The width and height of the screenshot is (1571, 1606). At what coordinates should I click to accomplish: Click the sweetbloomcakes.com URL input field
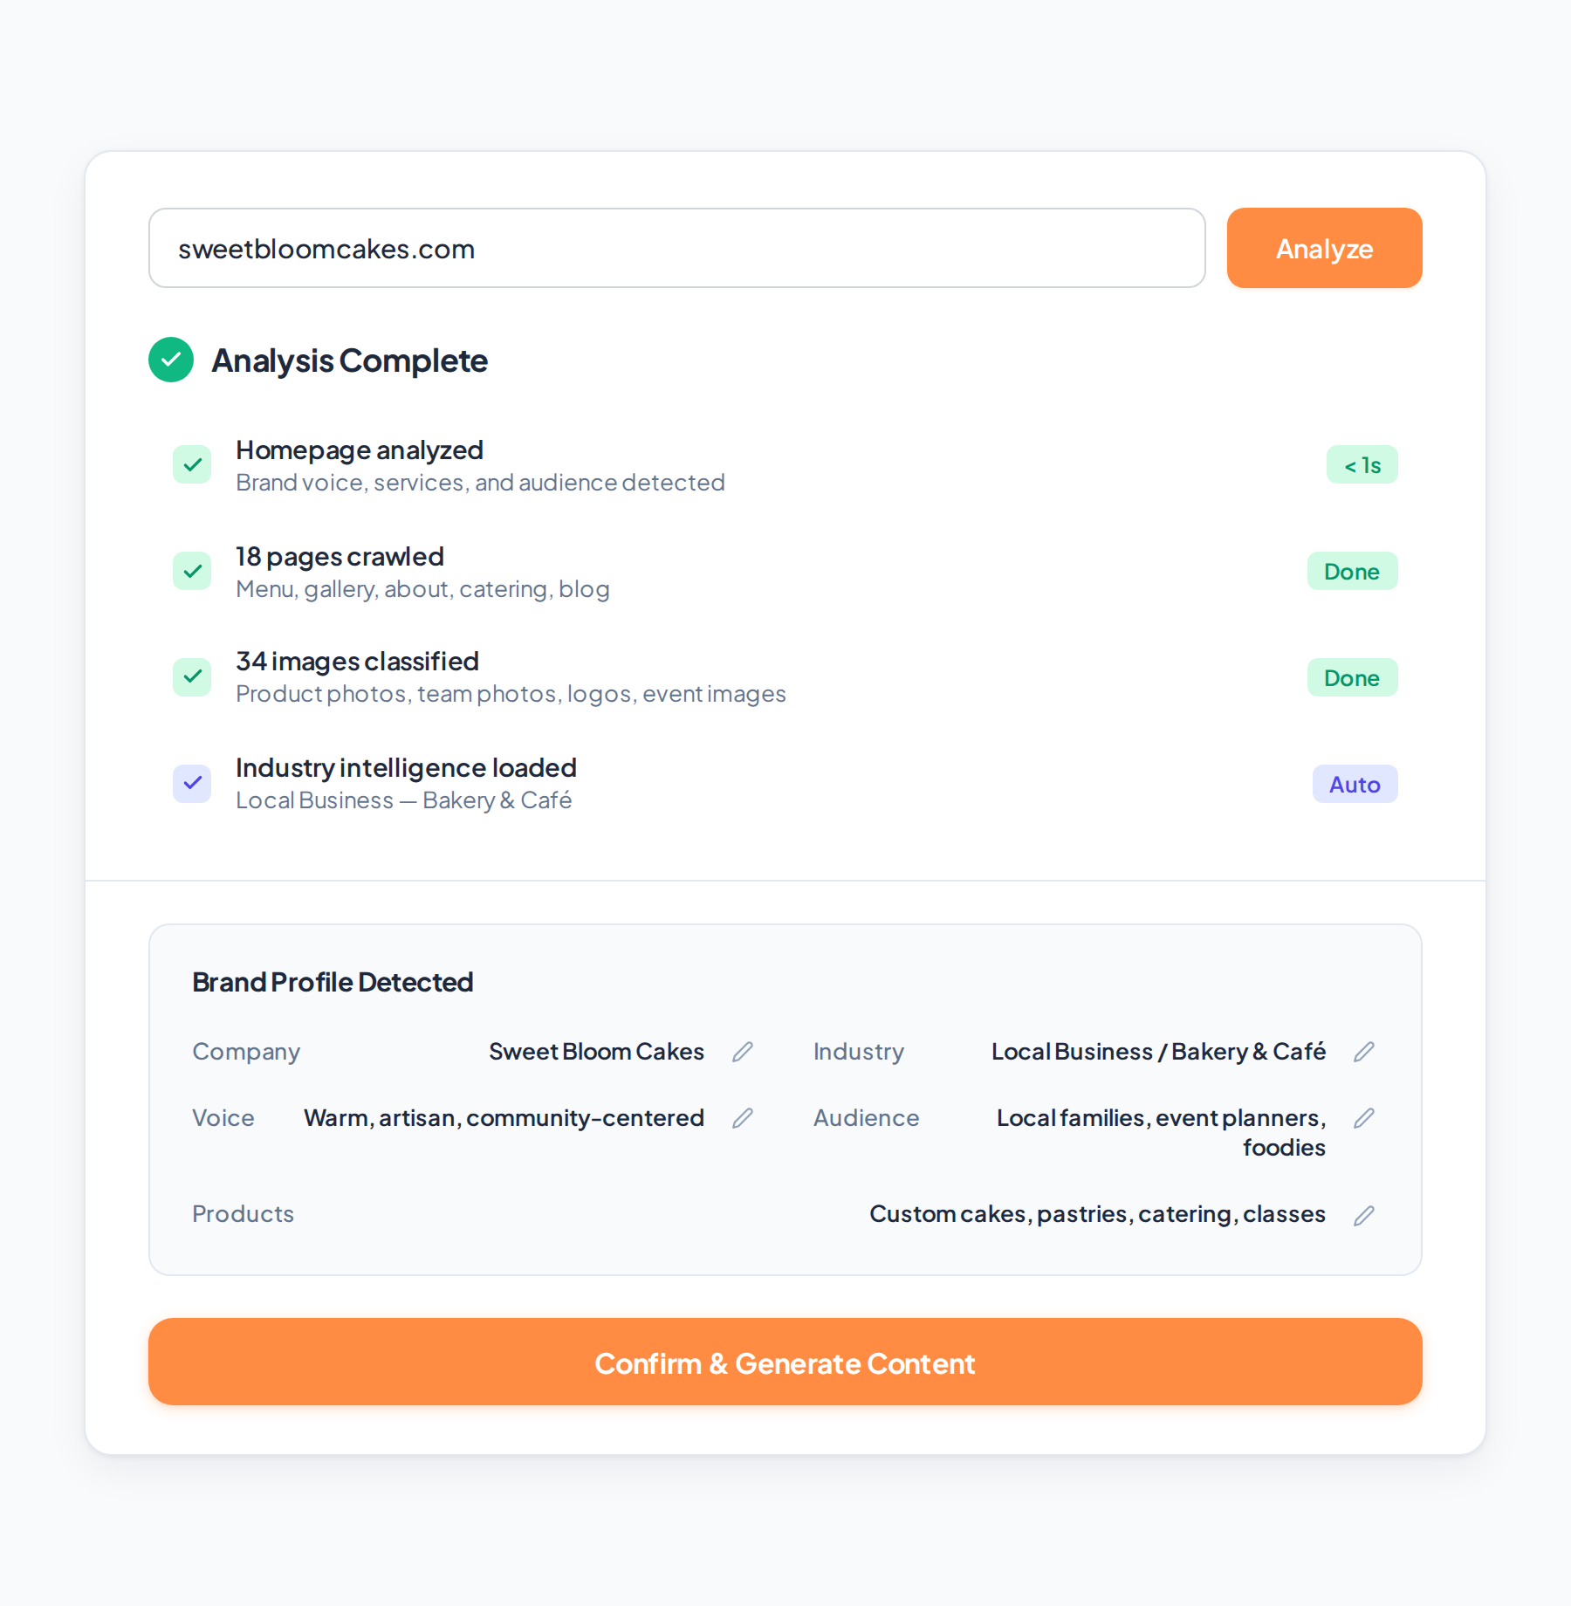676,248
